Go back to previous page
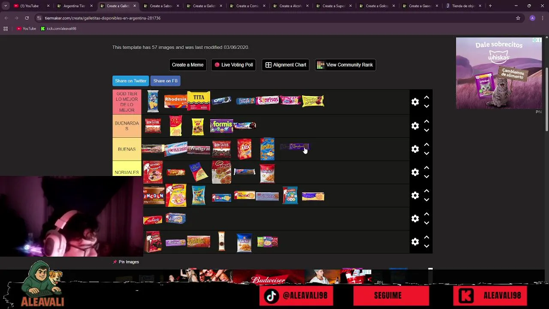Viewport: 549px width, 309px height. click(6, 18)
